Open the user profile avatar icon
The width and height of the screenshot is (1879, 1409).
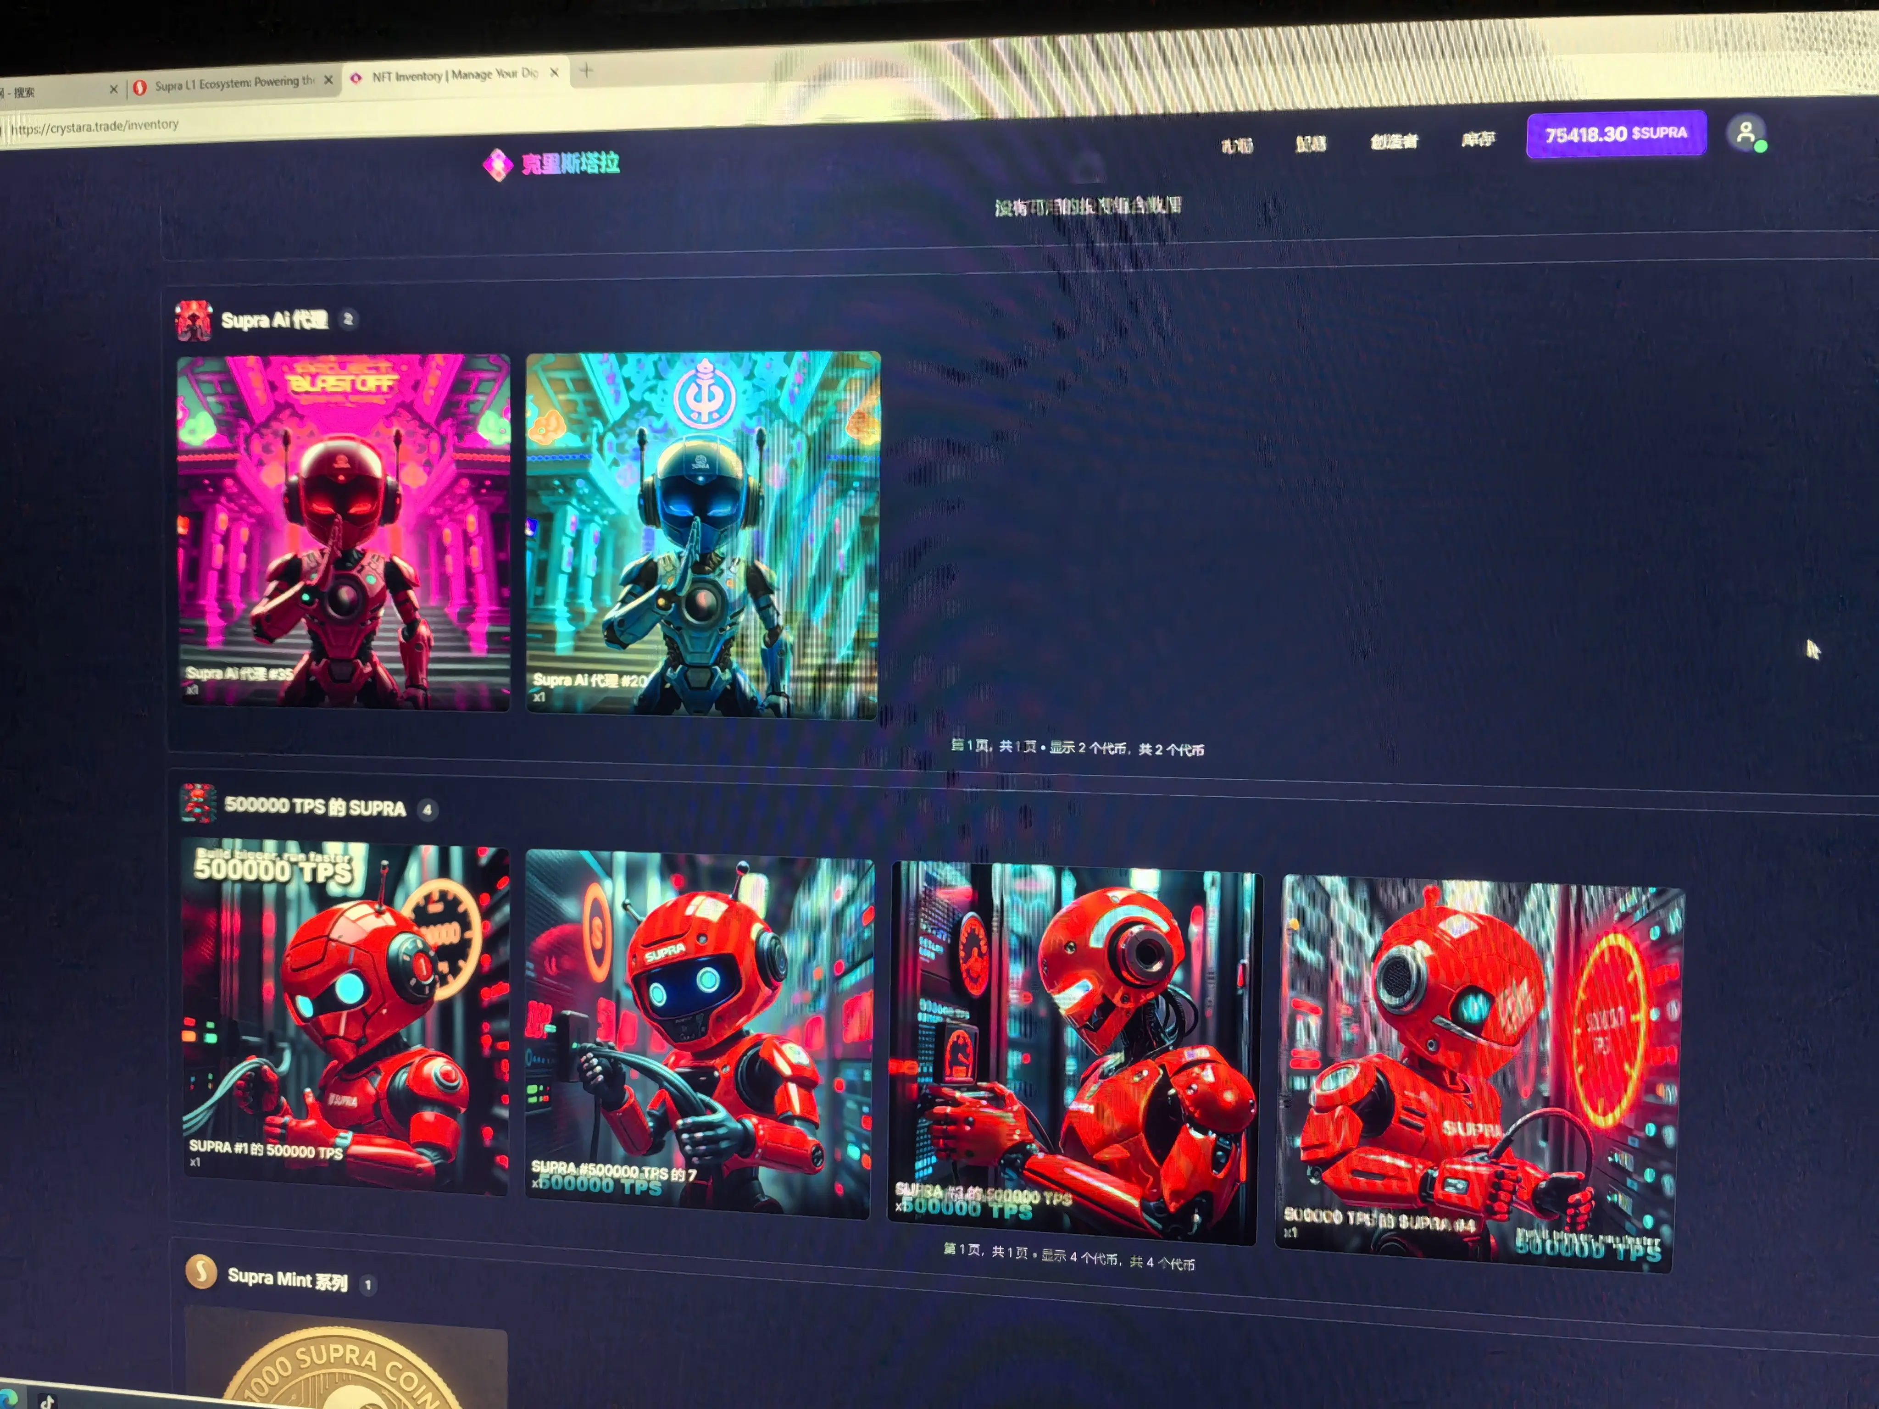pyautogui.click(x=1745, y=133)
